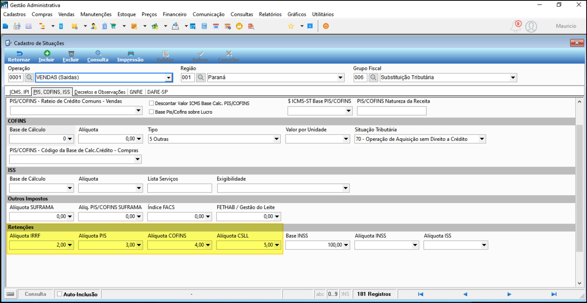Enable Descontar Valor ICMS Base Calc. checkbox
587x303 pixels.
click(x=151, y=103)
